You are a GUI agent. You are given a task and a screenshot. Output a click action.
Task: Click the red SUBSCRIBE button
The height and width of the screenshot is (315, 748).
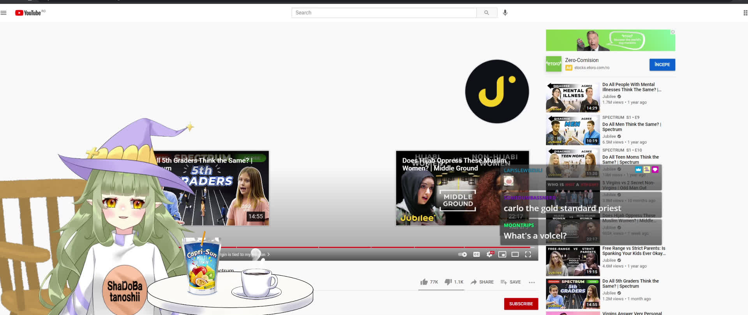point(521,304)
